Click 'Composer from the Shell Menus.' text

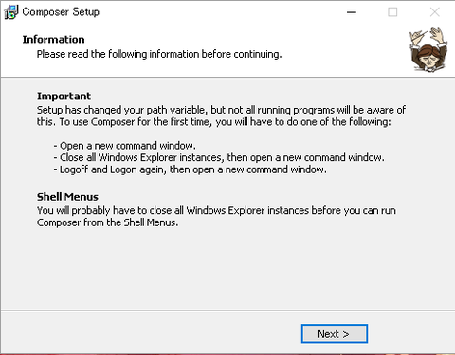coord(107,222)
